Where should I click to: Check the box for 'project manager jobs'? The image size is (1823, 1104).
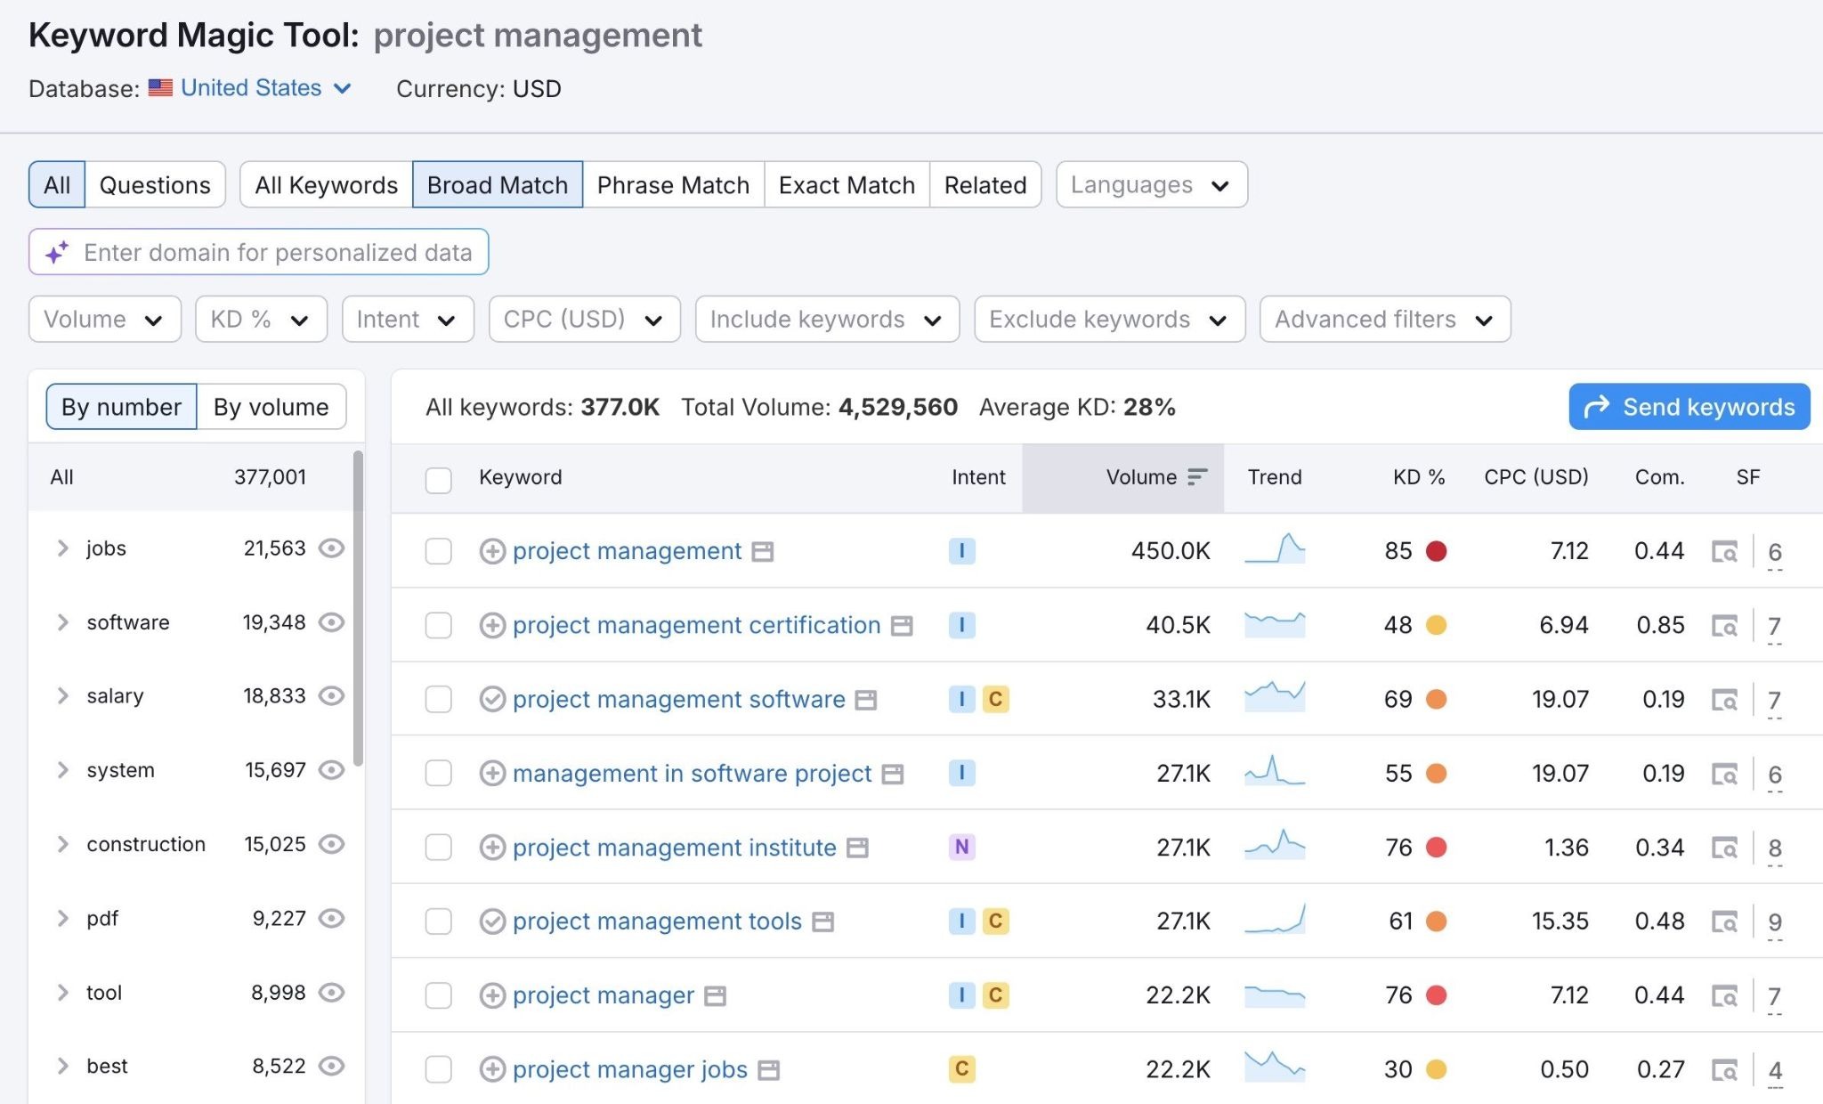(438, 1068)
